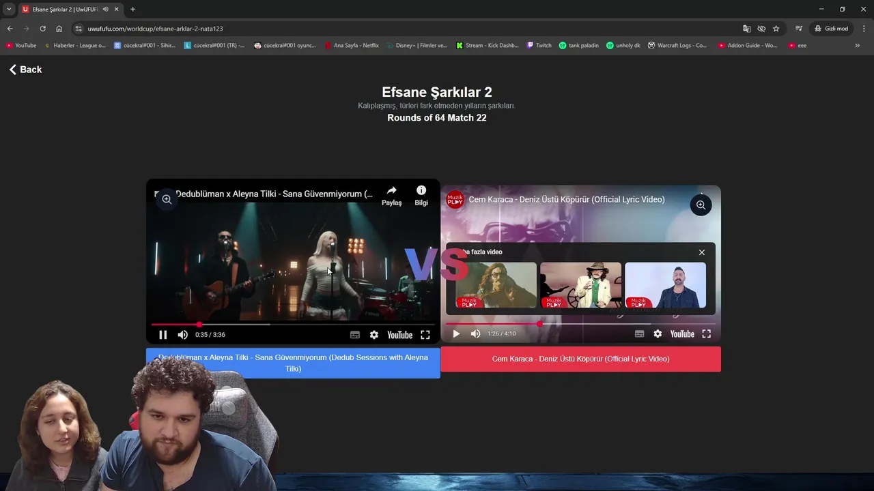Screen dimensions: 874x491
Task: Open first suggested video with long-haired man
Action: click(x=496, y=285)
